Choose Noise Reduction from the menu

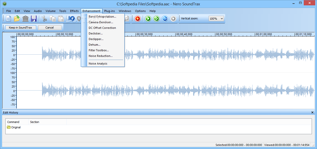pyautogui.click(x=103, y=56)
